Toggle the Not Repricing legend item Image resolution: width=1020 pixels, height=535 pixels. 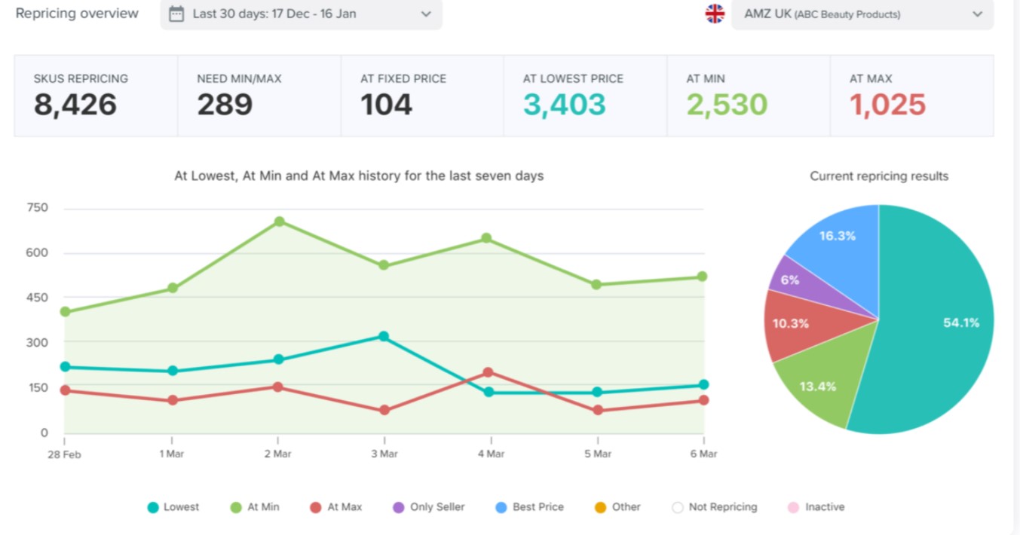click(x=677, y=507)
